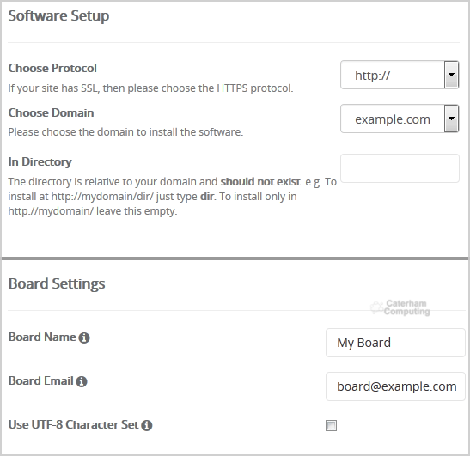Enable the Use UTF-8 Character Set checkbox
The image size is (470, 456).
point(331,425)
